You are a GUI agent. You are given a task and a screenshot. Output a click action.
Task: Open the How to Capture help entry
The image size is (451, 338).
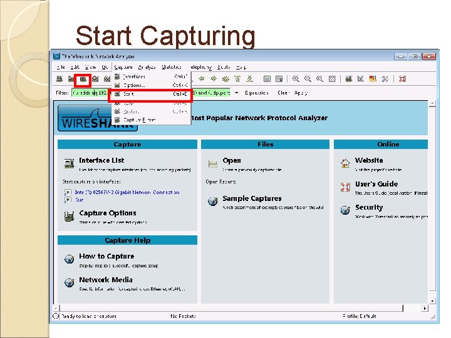[106, 256]
